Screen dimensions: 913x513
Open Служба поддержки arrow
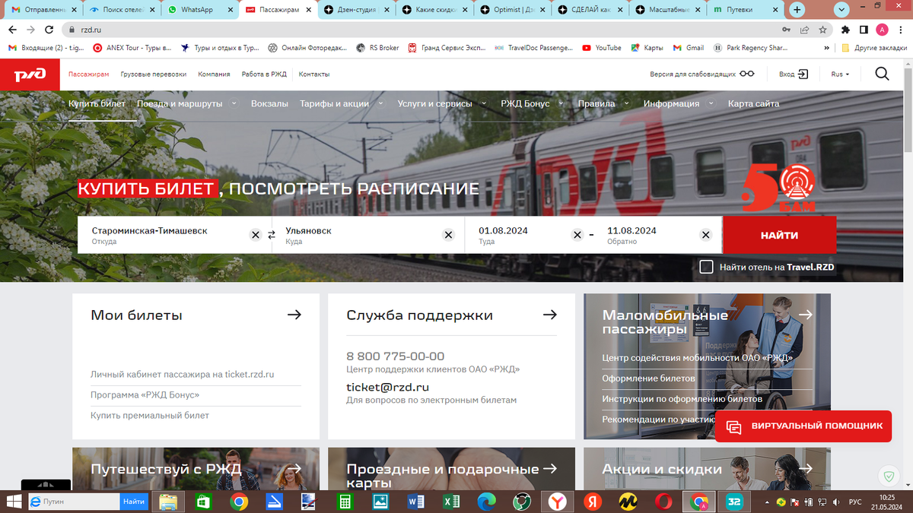(x=550, y=315)
